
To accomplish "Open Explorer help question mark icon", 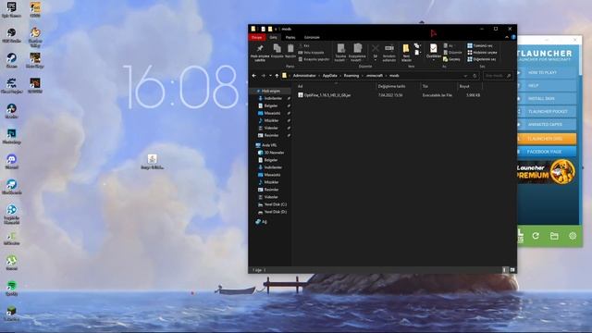I will coord(513,37).
